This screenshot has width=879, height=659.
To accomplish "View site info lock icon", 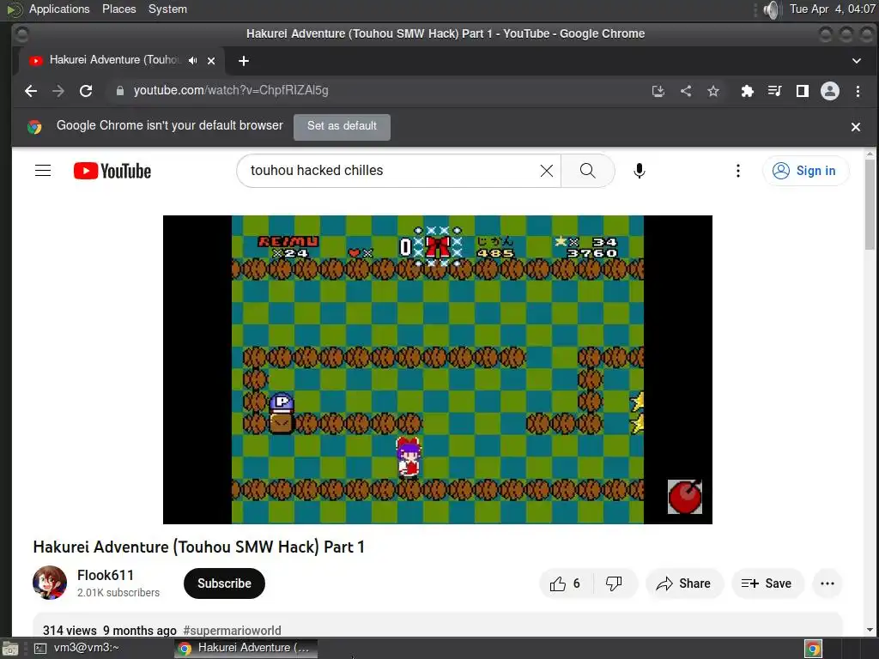I will (120, 91).
